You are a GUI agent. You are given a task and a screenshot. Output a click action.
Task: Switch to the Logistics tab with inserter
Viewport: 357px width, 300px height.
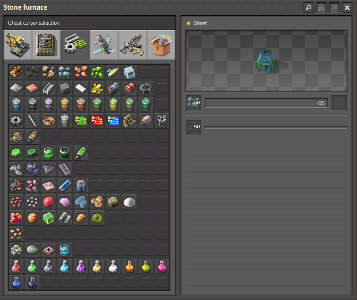pyautogui.click(x=17, y=45)
